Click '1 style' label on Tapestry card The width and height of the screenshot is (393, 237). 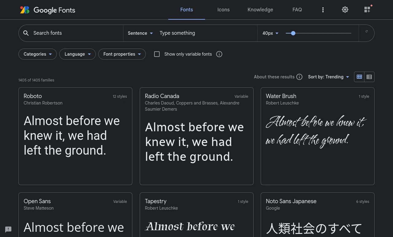[x=243, y=202]
